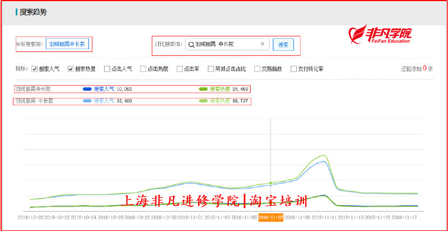Enable the 点击热度 checkbox
The width and height of the screenshot is (448, 231).
(143, 69)
